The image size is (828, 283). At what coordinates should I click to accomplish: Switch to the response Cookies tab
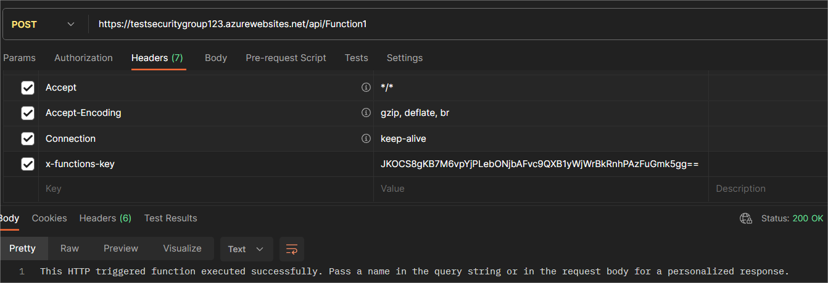pos(49,218)
